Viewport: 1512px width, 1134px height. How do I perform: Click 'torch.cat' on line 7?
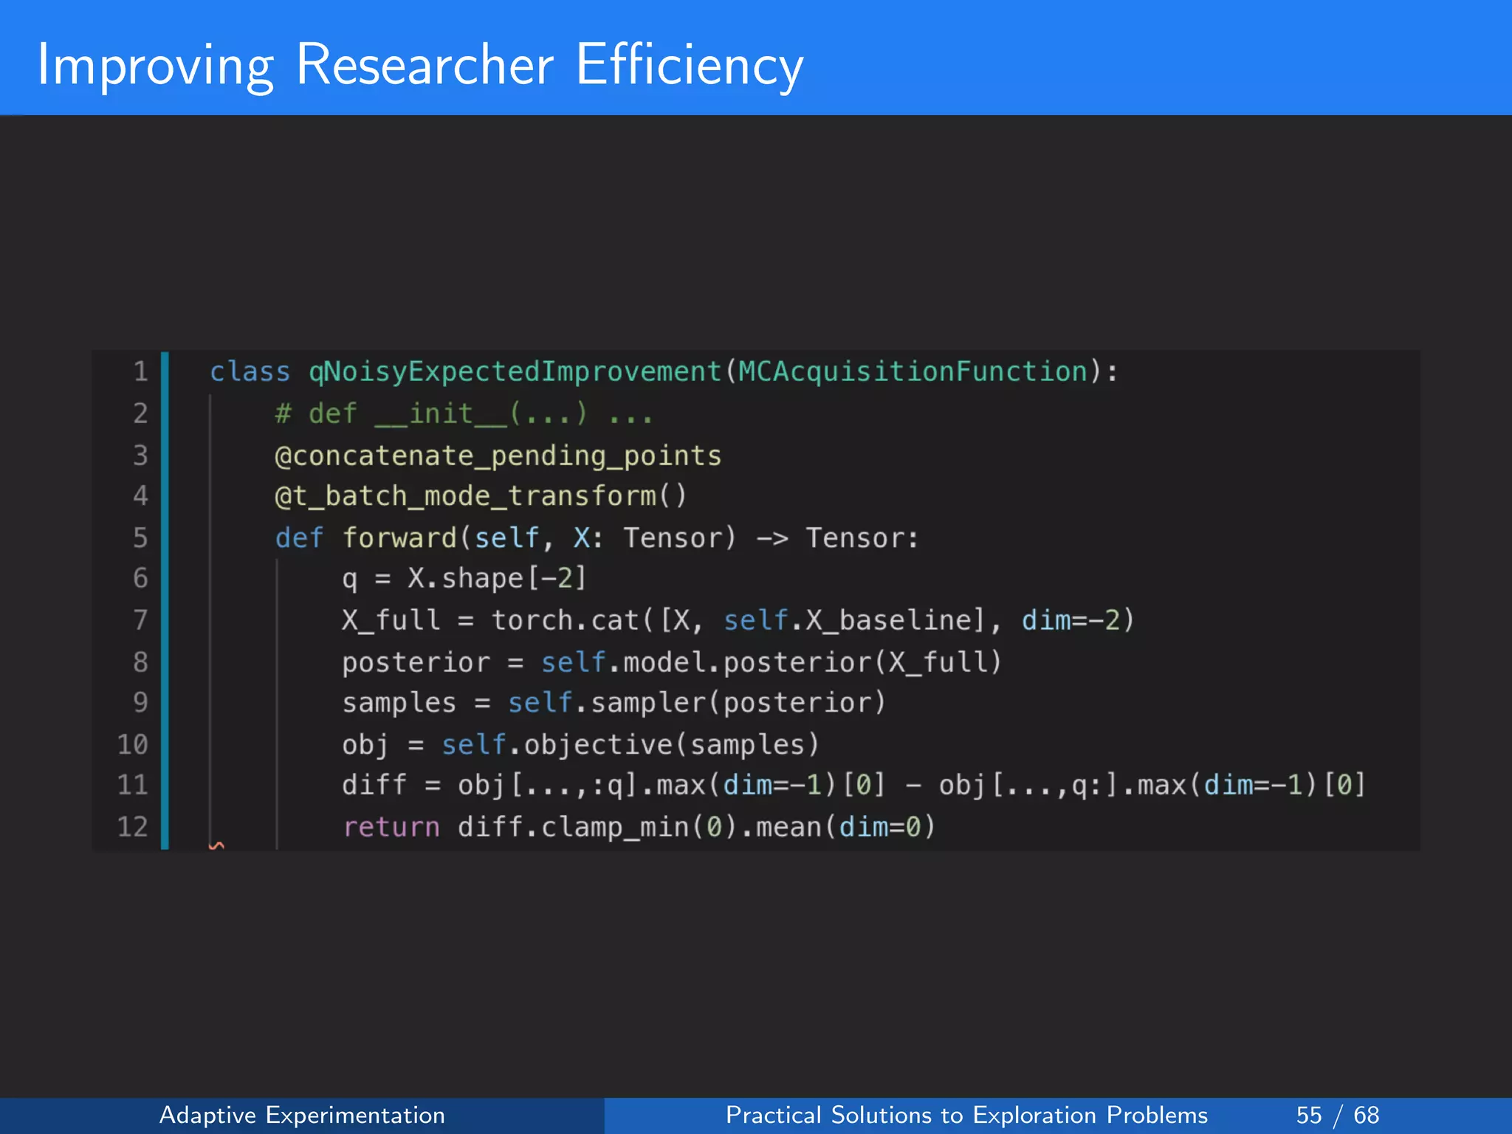(566, 620)
